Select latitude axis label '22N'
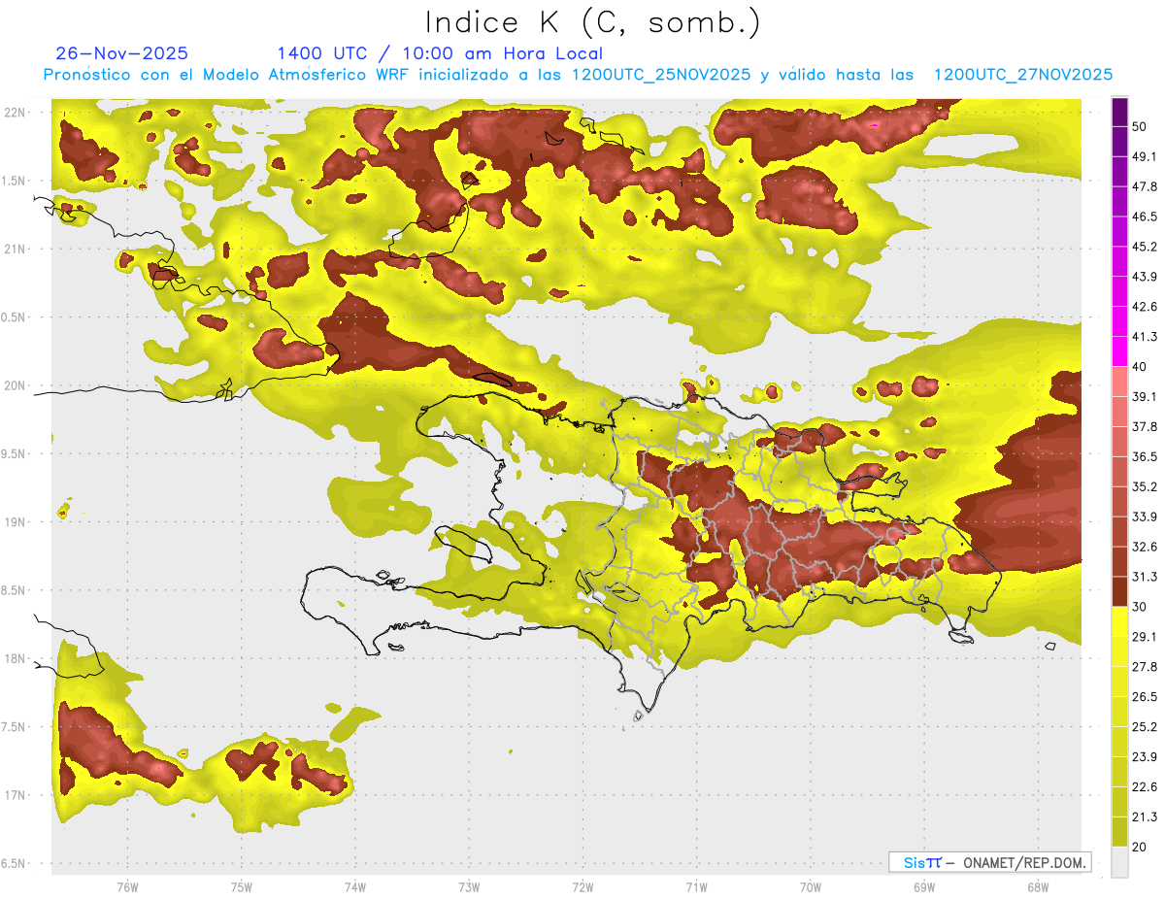The image size is (1165, 900). [16, 113]
